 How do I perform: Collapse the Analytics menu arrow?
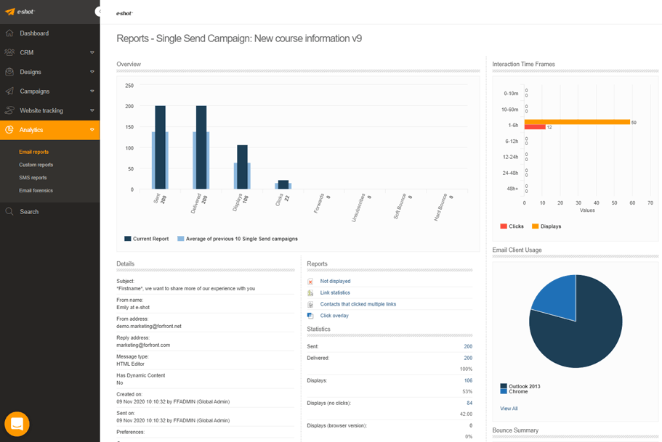(x=92, y=130)
